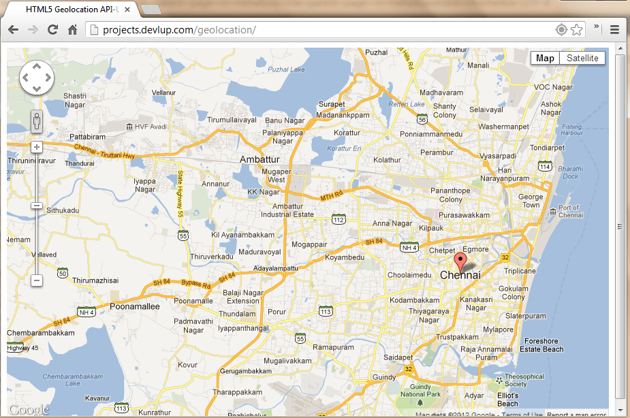Click the page scrollbar down arrow

(x=620, y=411)
